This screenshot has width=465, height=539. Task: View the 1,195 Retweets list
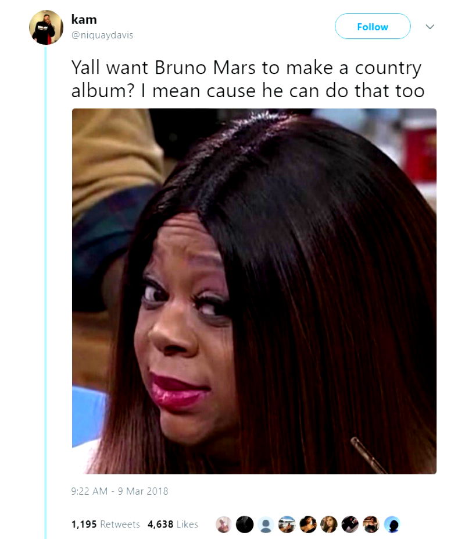(x=105, y=524)
